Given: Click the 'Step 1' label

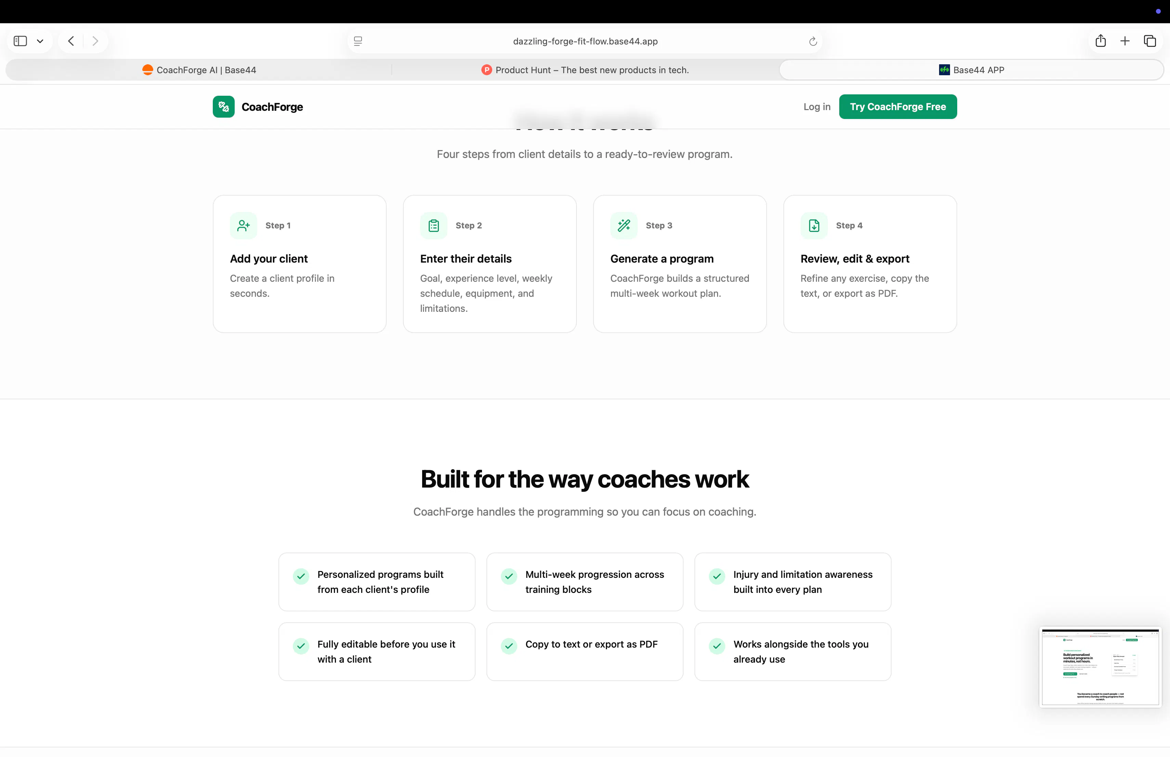Looking at the screenshot, I should point(278,225).
